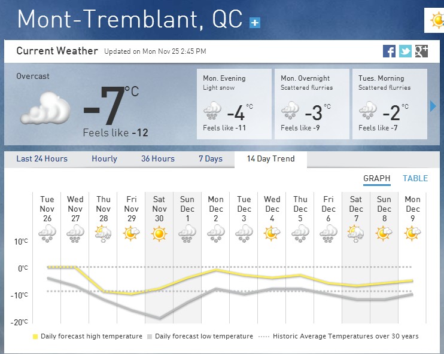Open the Tues. Morning forecast card

[390, 105]
